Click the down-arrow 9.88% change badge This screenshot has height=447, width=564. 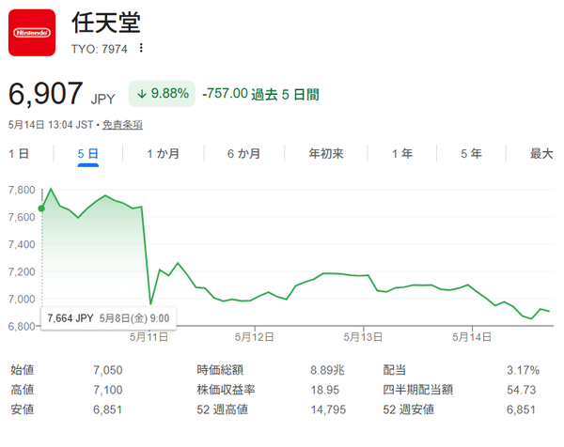click(x=162, y=94)
